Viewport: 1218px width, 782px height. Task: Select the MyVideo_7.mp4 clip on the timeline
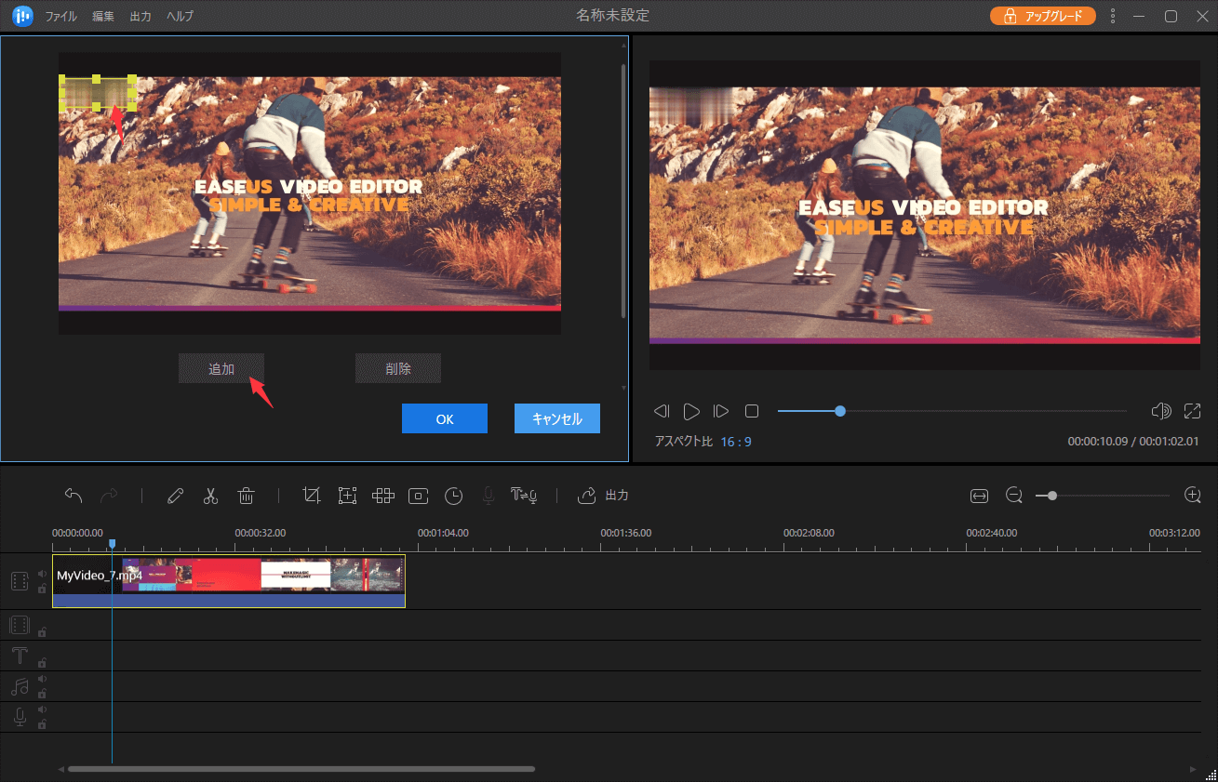pyautogui.click(x=229, y=581)
